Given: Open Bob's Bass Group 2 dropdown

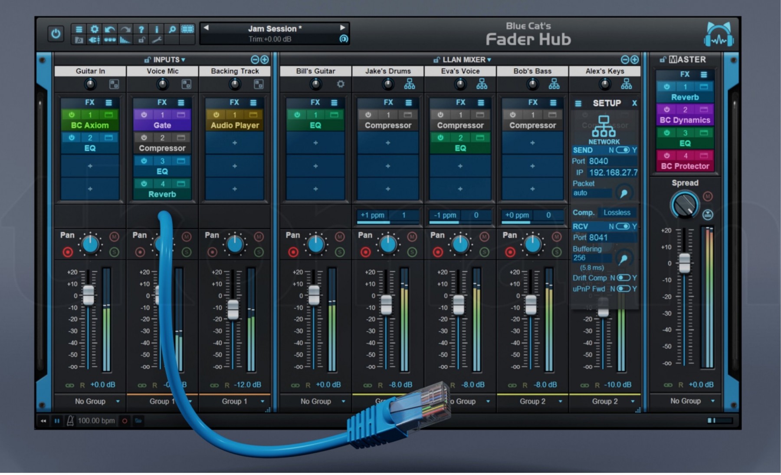Looking at the screenshot, I should pos(533,402).
